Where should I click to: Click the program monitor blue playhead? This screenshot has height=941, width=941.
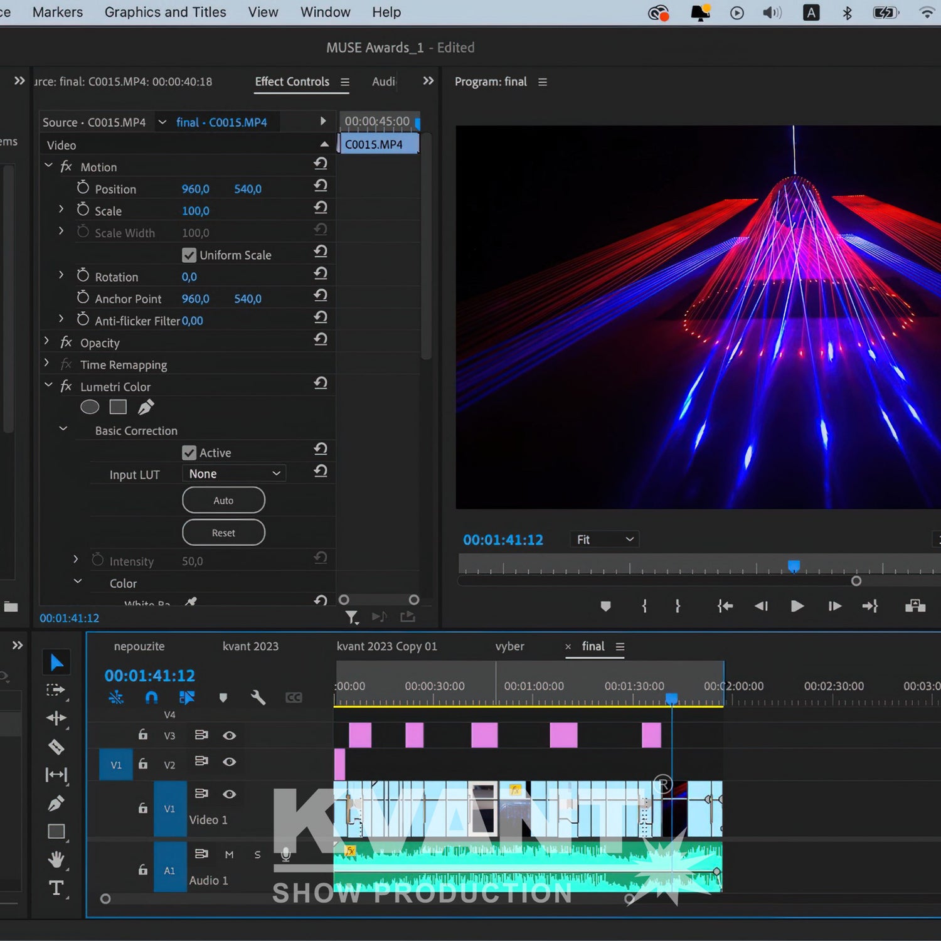794,566
